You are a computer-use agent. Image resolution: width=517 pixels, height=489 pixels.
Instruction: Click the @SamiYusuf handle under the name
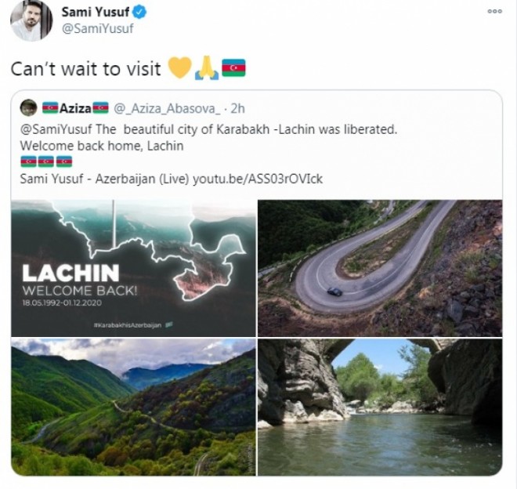point(96,29)
